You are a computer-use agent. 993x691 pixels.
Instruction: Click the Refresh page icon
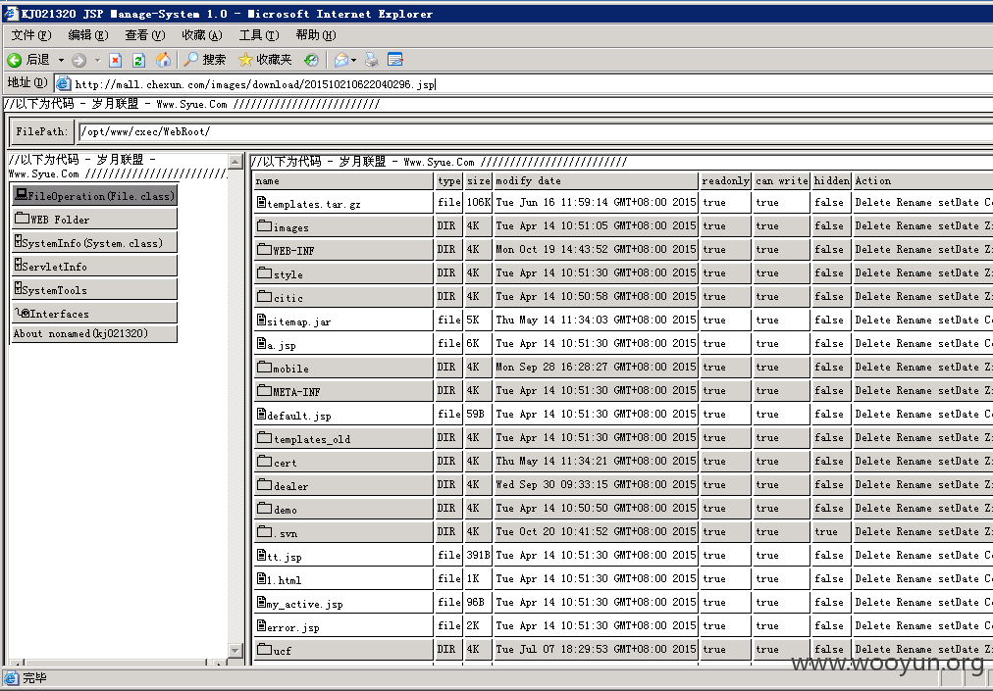pyautogui.click(x=138, y=60)
